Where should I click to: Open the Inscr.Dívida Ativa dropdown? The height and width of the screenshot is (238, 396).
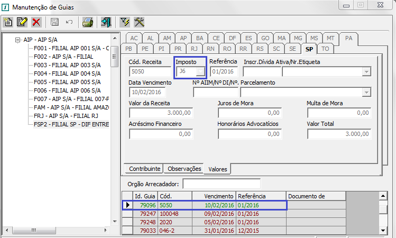pos(365,71)
